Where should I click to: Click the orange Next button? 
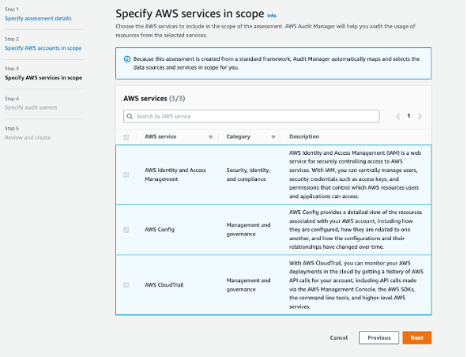point(417,337)
